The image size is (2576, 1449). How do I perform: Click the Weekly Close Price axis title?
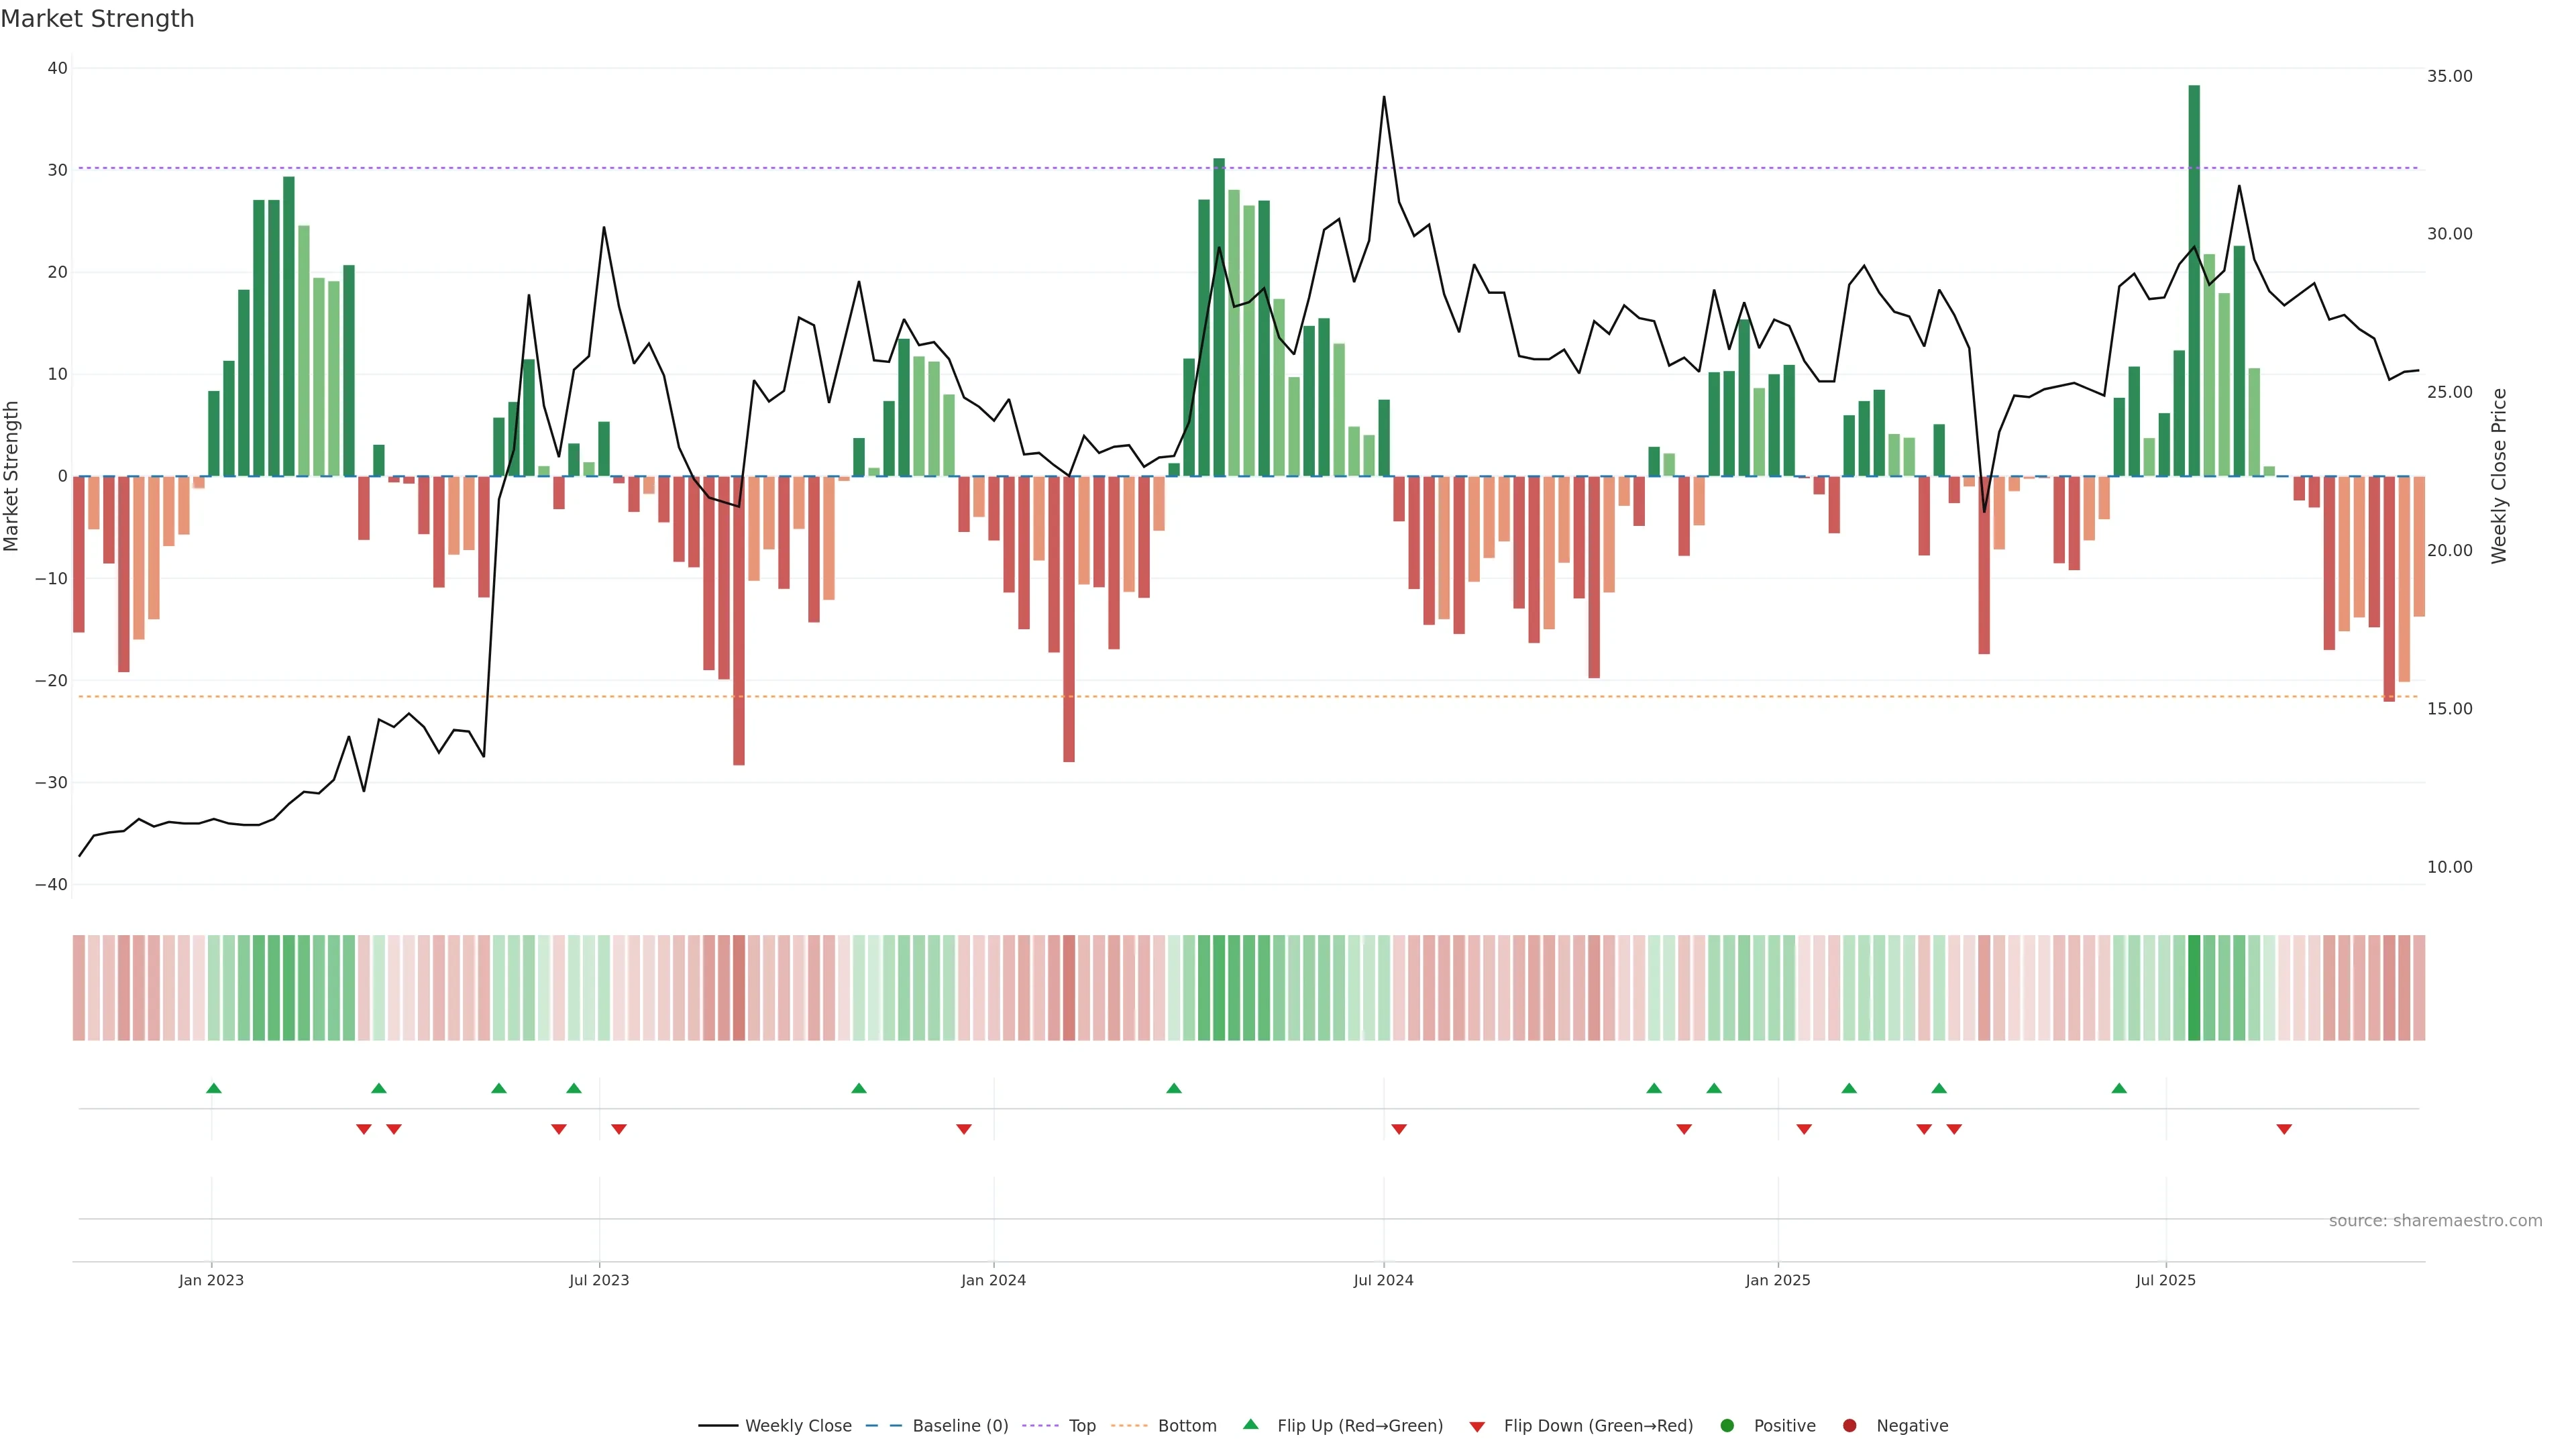point(2499,476)
